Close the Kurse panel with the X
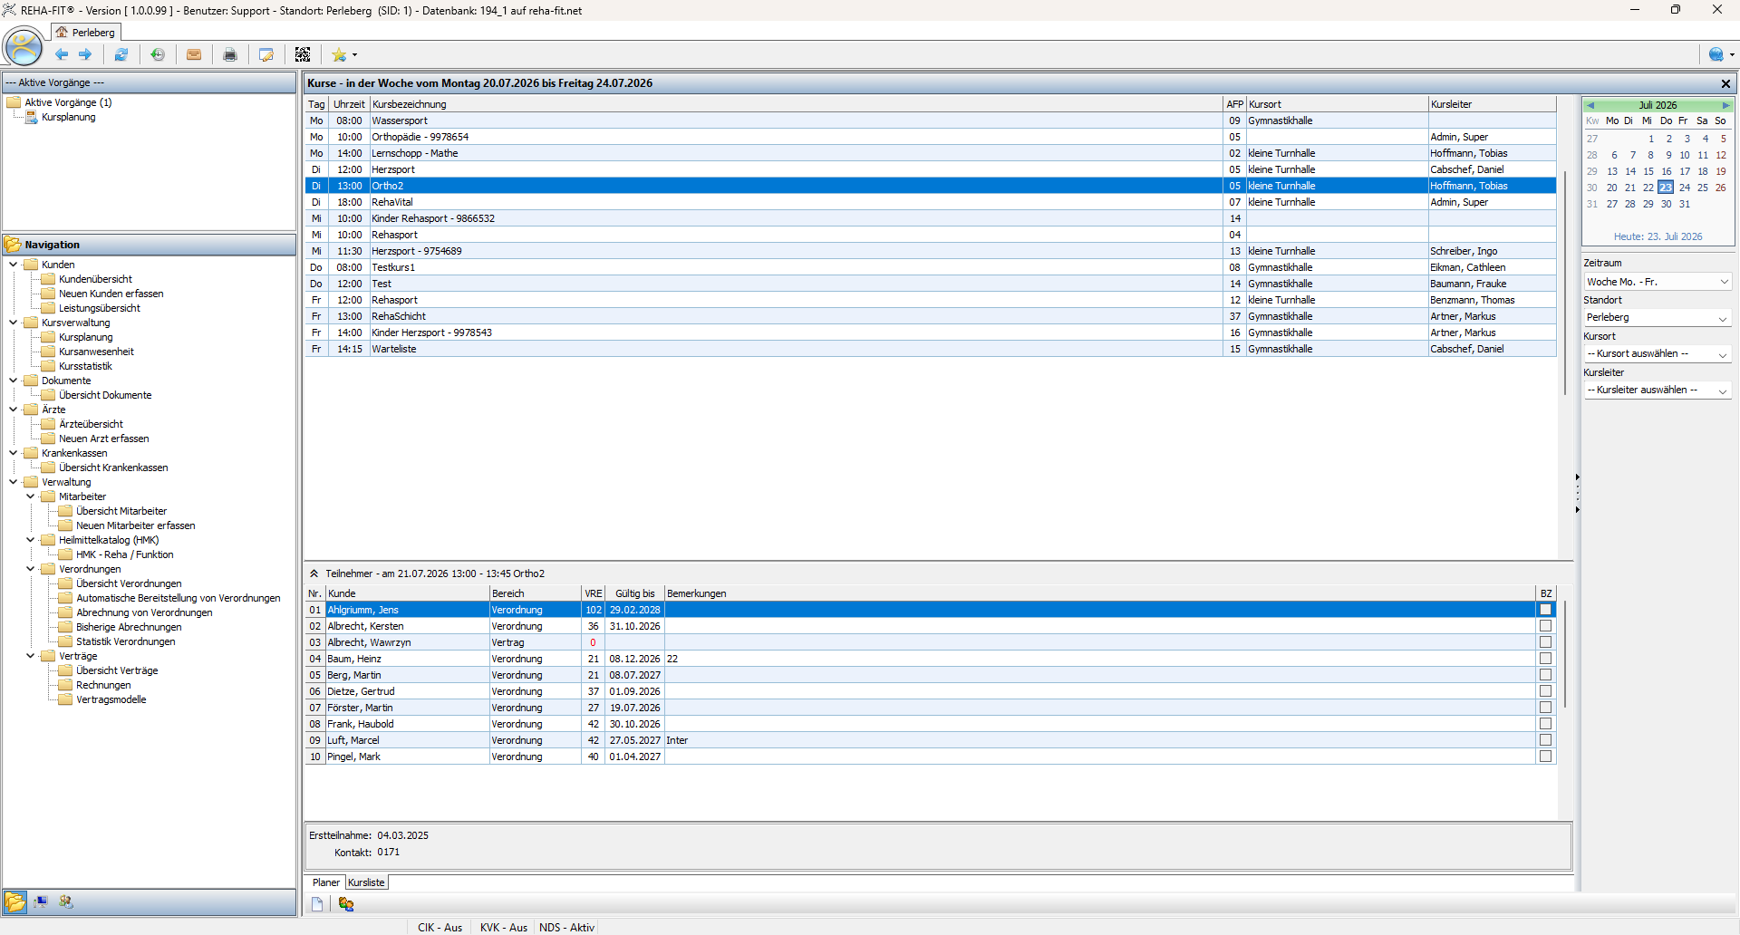Viewport: 1740px width, 935px height. coord(1725,83)
